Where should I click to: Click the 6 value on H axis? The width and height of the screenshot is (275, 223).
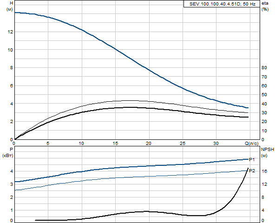12,86
